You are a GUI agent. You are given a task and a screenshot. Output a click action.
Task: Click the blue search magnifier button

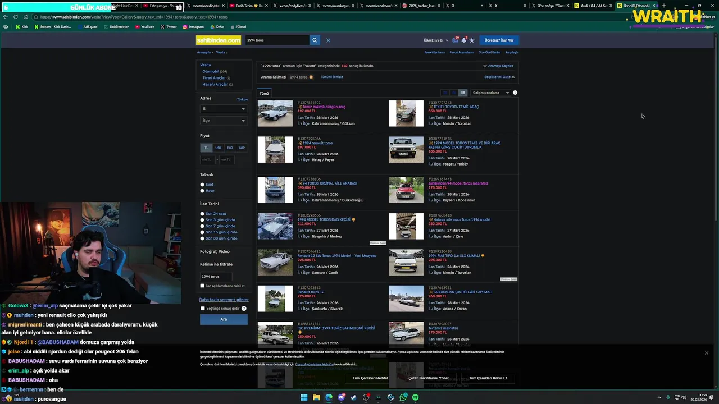pos(315,40)
